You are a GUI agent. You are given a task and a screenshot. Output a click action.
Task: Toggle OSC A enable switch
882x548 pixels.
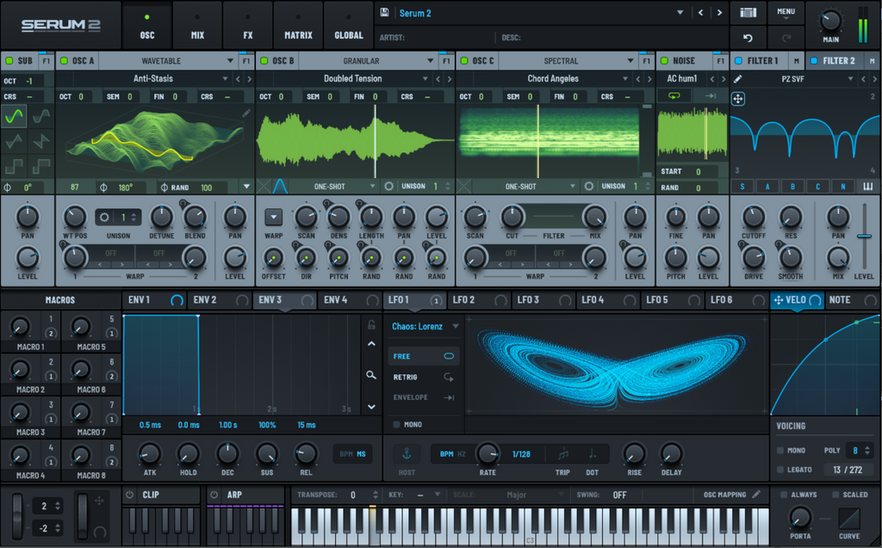64,61
